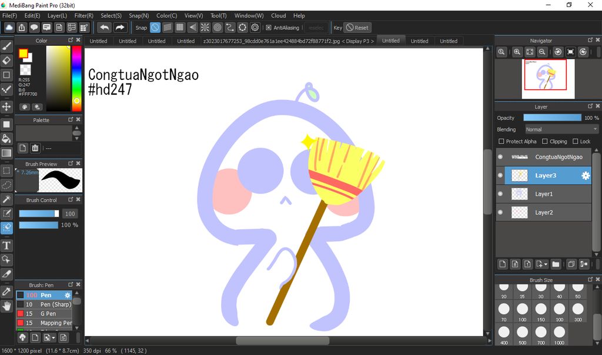This screenshot has width=602, height=355.
Task: Hide the CongtuaNgotNgao layer
Action: pos(500,157)
